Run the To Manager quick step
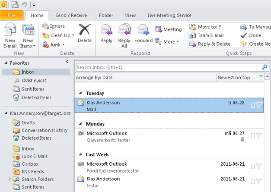 tap(255, 27)
